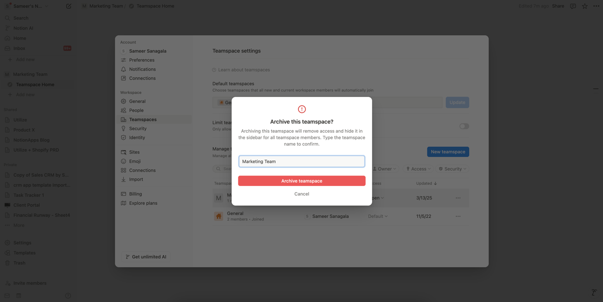This screenshot has width=603, height=302.
Task: Go to Home in sidebar
Action: (x=38, y=38)
